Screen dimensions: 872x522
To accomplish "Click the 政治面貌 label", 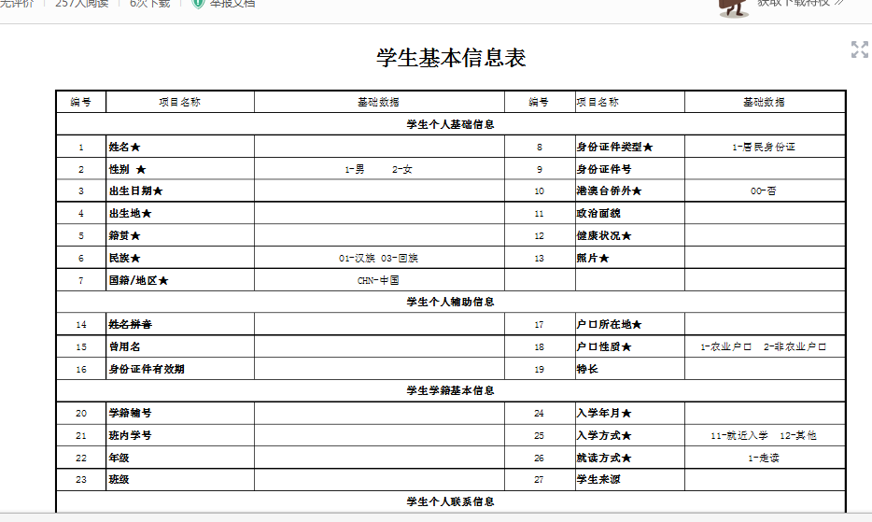I will 598,213.
